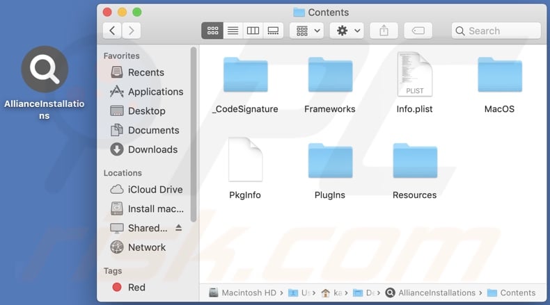This screenshot has width=550, height=305.
Task: Select the _CodeSignature folder icon
Action: coord(246,74)
